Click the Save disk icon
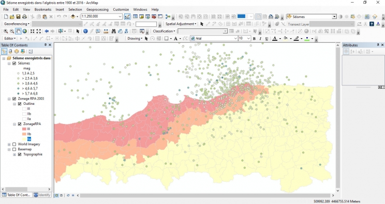385x204 pixels. 18,17
